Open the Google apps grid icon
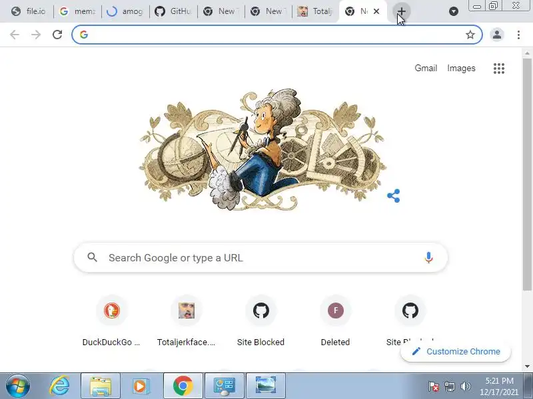The image size is (533, 399). click(x=498, y=68)
